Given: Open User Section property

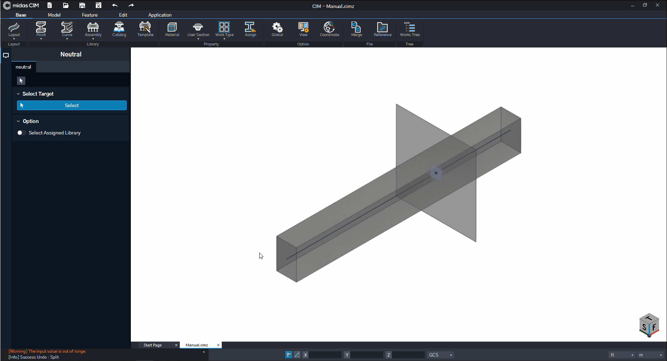Looking at the screenshot, I should pos(198,29).
